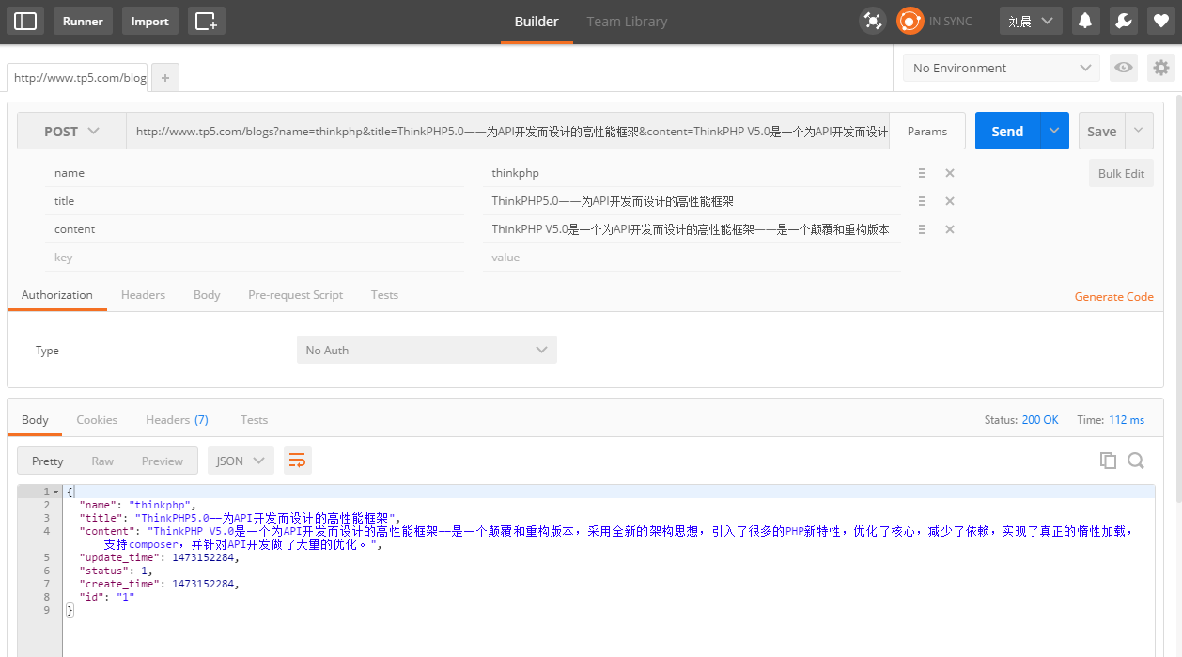
Task: Switch to the Builder tab
Action: (x=537, y=22)
